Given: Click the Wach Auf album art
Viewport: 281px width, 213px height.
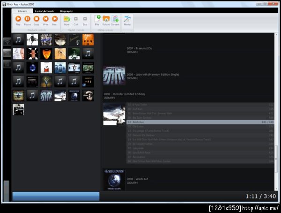Looking at the screenshot, I should tap(114, 180).
